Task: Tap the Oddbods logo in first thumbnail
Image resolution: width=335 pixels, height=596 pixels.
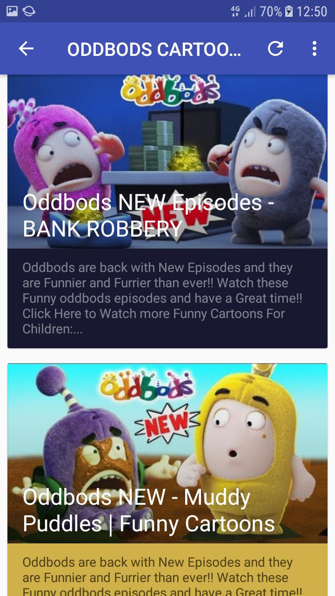Action: (170, 91)
